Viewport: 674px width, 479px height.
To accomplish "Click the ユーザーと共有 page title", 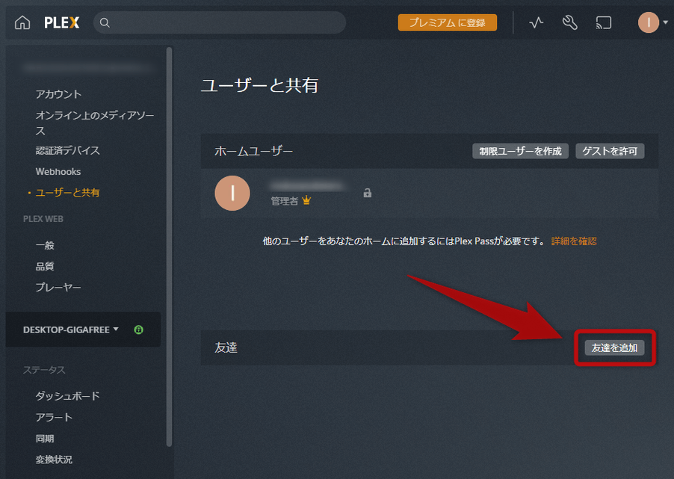I will pyautogui.click(x=259, y=85).
